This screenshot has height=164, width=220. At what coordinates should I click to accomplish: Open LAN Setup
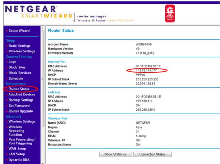tap(17, 154)
